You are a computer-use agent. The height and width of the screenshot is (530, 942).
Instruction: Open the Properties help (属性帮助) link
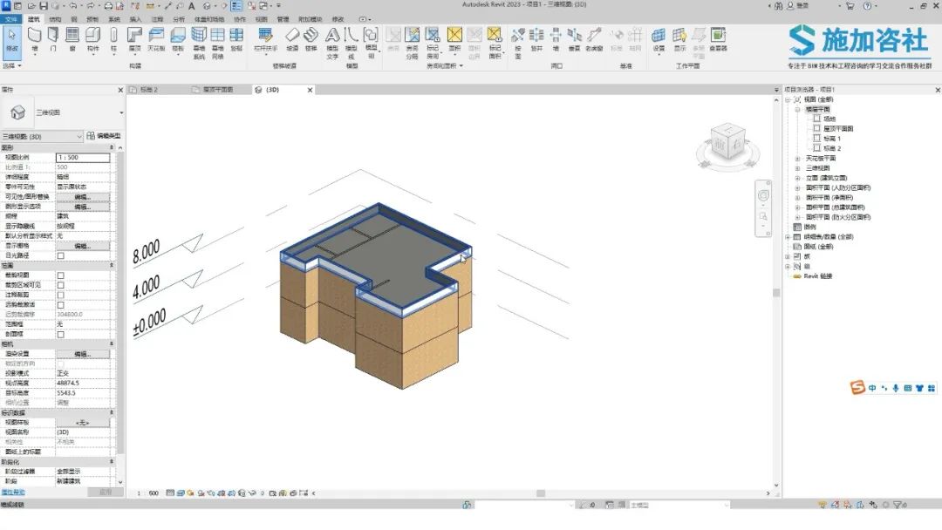pos(13,493)
